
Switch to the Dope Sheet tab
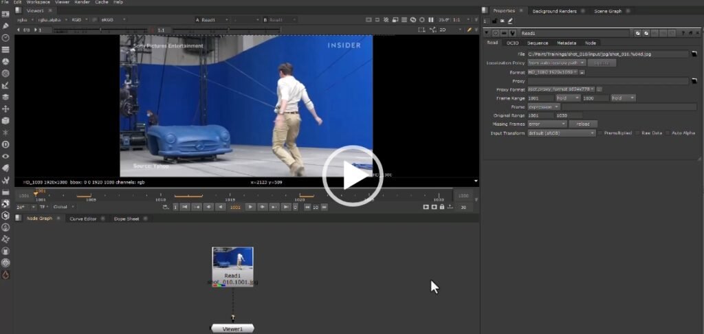pyautogui.click(x=126, y=219)
